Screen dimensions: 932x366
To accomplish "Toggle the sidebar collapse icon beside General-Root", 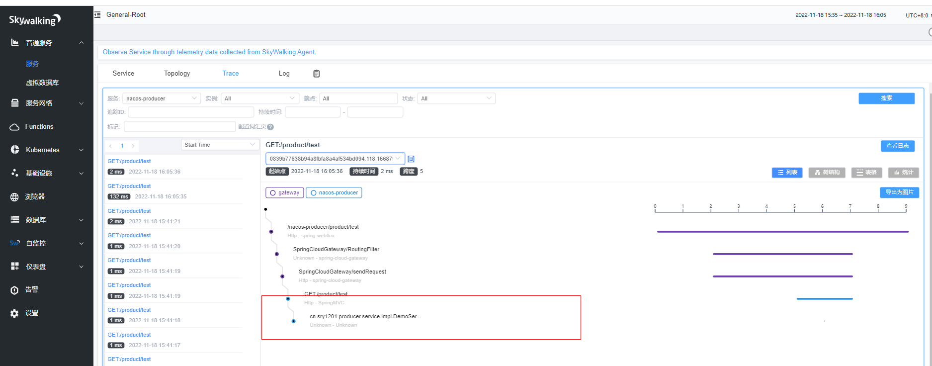I will [97, 15].
